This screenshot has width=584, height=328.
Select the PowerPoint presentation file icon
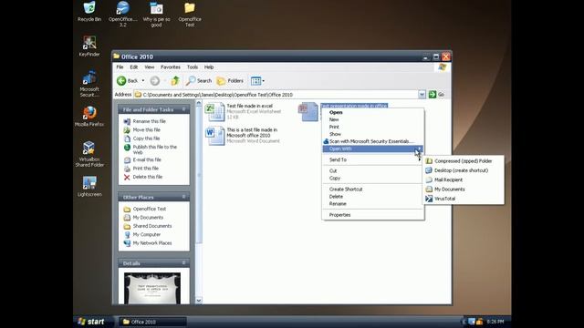coord(308,111)
